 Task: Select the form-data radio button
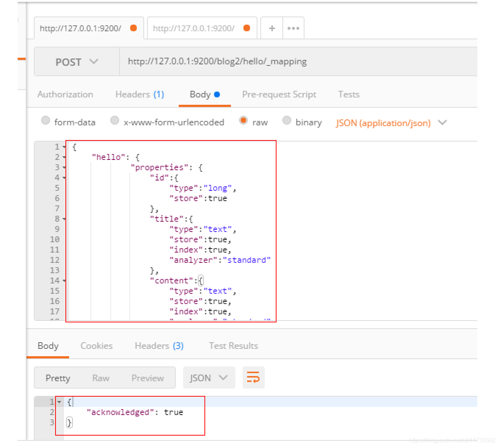pyautogui.click(x=46, y=120)
